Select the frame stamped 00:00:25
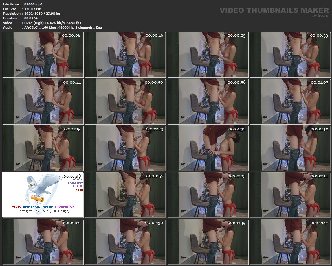The width and height of the screenshot is (332, 266). 208,54
